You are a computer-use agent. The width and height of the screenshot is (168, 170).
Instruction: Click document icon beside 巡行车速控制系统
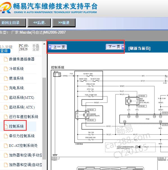tap(6, 117)
